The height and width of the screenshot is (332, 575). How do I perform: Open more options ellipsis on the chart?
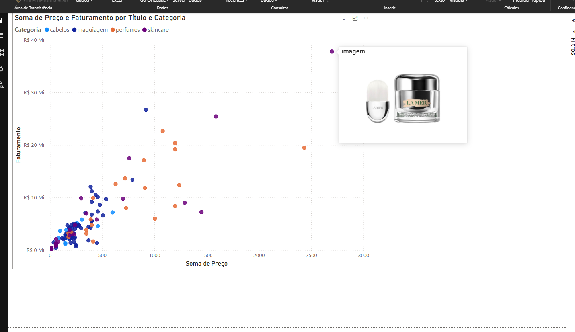coord(366,18)
